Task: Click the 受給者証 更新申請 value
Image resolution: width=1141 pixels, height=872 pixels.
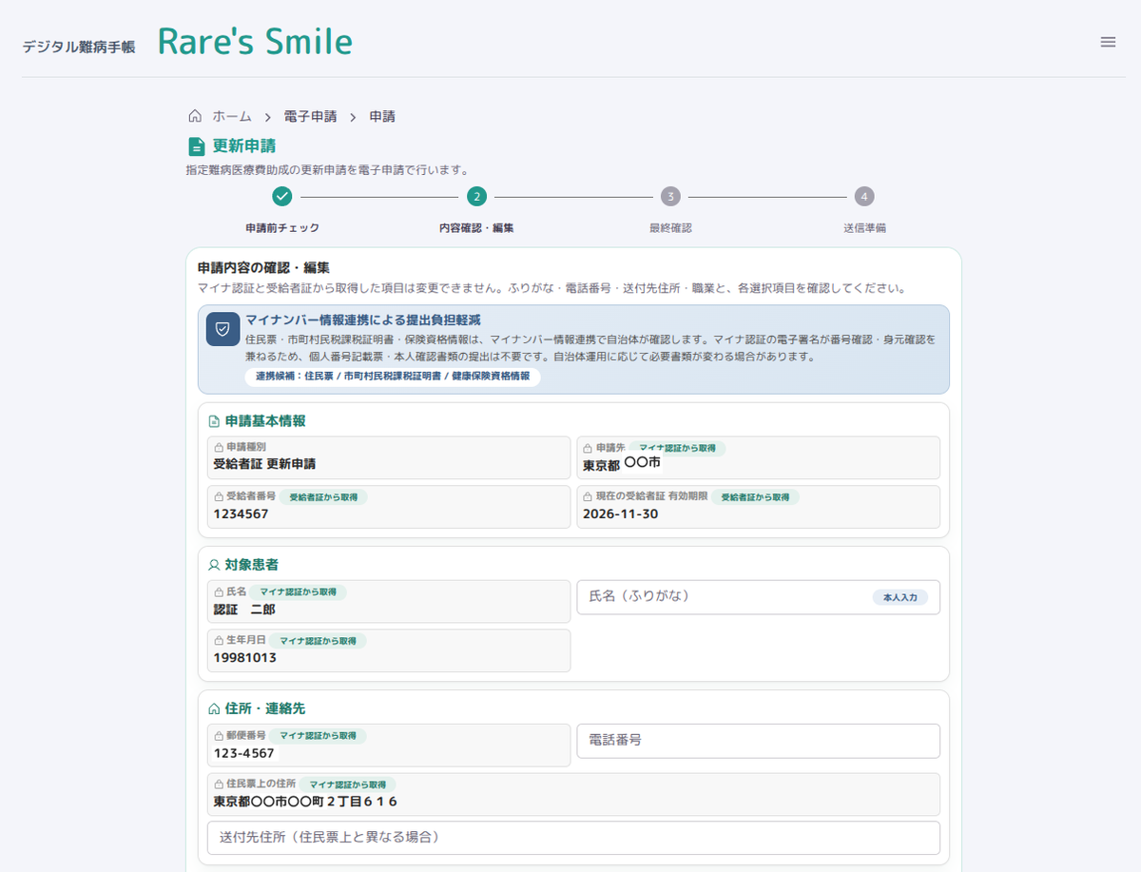Action: [x=264, y=464]
